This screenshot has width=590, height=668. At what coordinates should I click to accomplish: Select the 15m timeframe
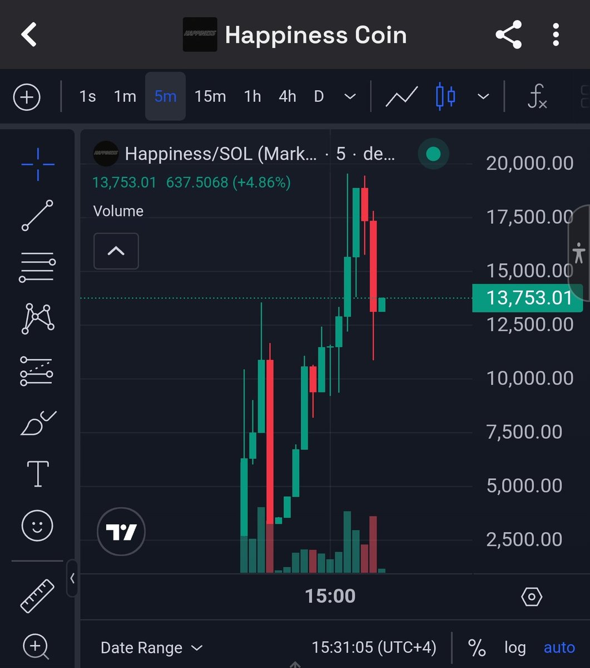(x=210, y=96)
